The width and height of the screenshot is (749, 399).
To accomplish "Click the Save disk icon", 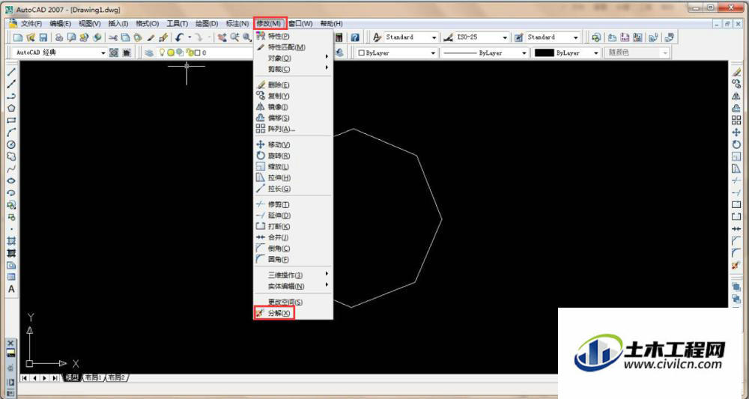I will click(x=43, y=37).
